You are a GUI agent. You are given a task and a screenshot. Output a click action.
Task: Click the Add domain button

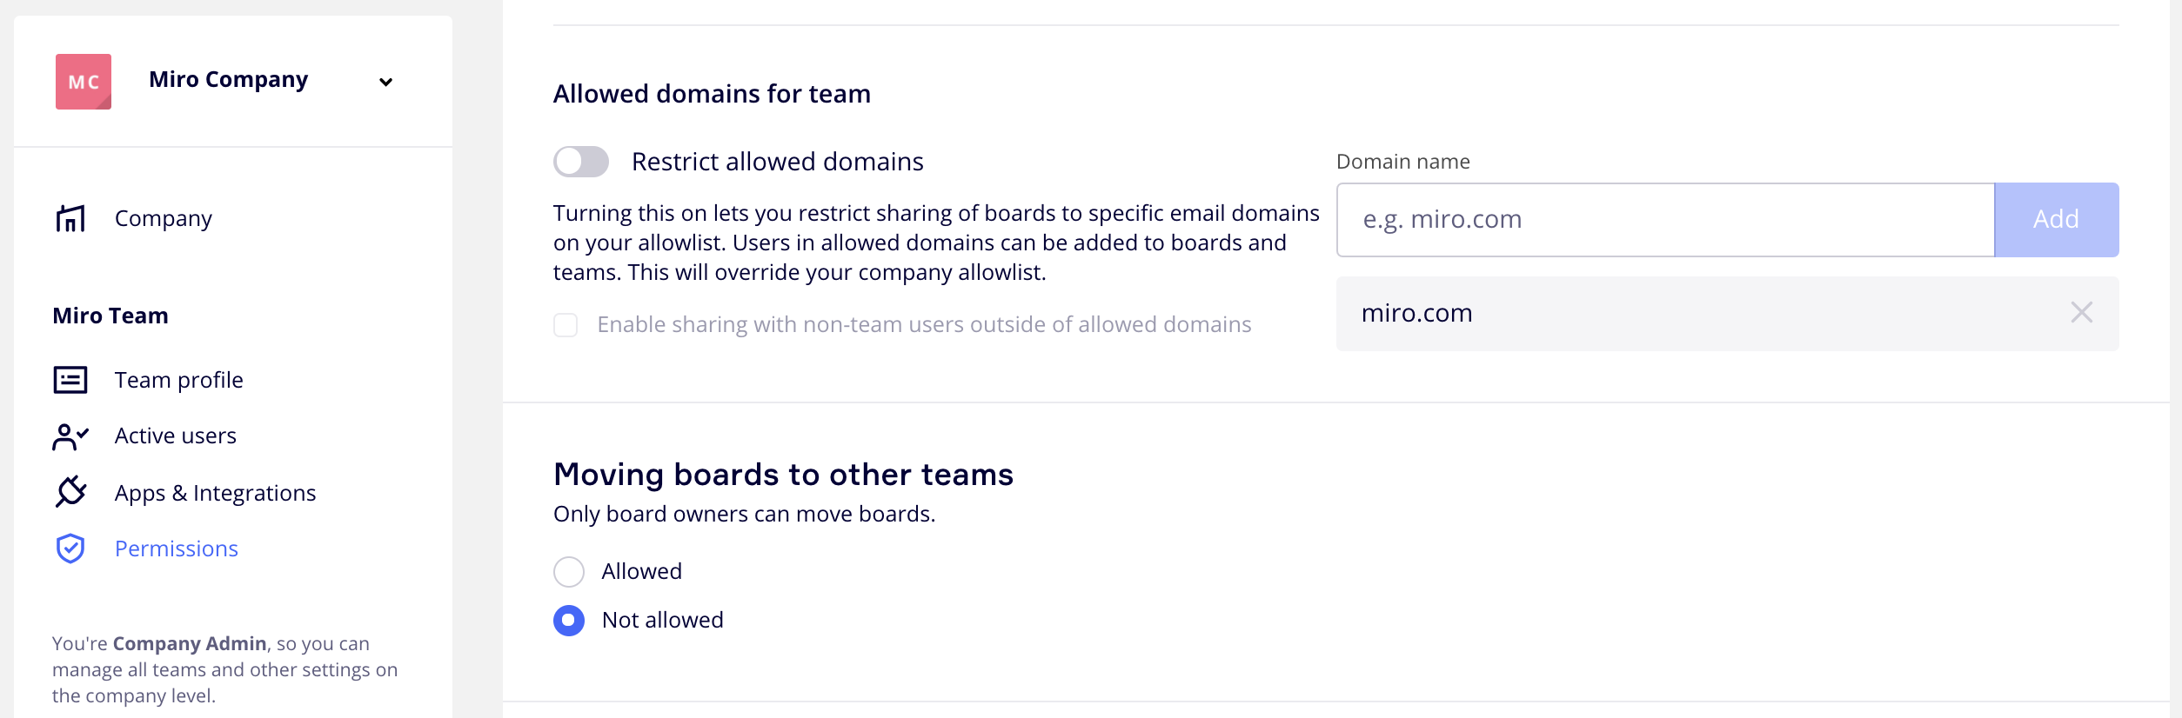tap(2056, 220)
